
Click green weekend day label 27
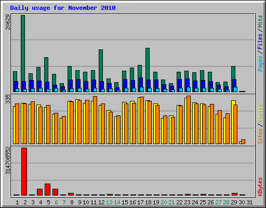pos(218,202)
